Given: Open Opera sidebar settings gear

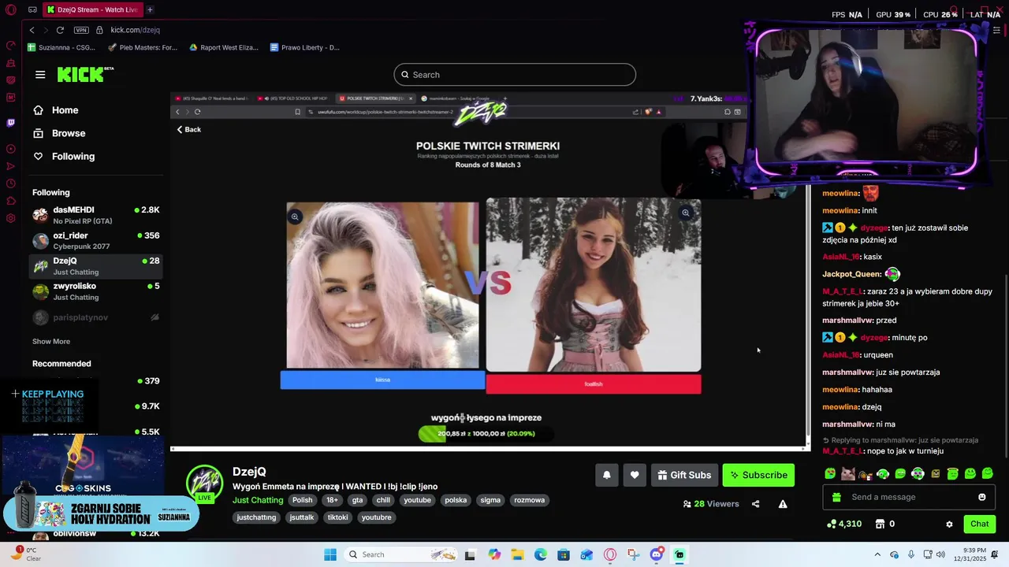Looking at the screenshot, I should (10, 218).
